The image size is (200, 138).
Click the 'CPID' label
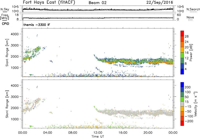click(5, 24)
